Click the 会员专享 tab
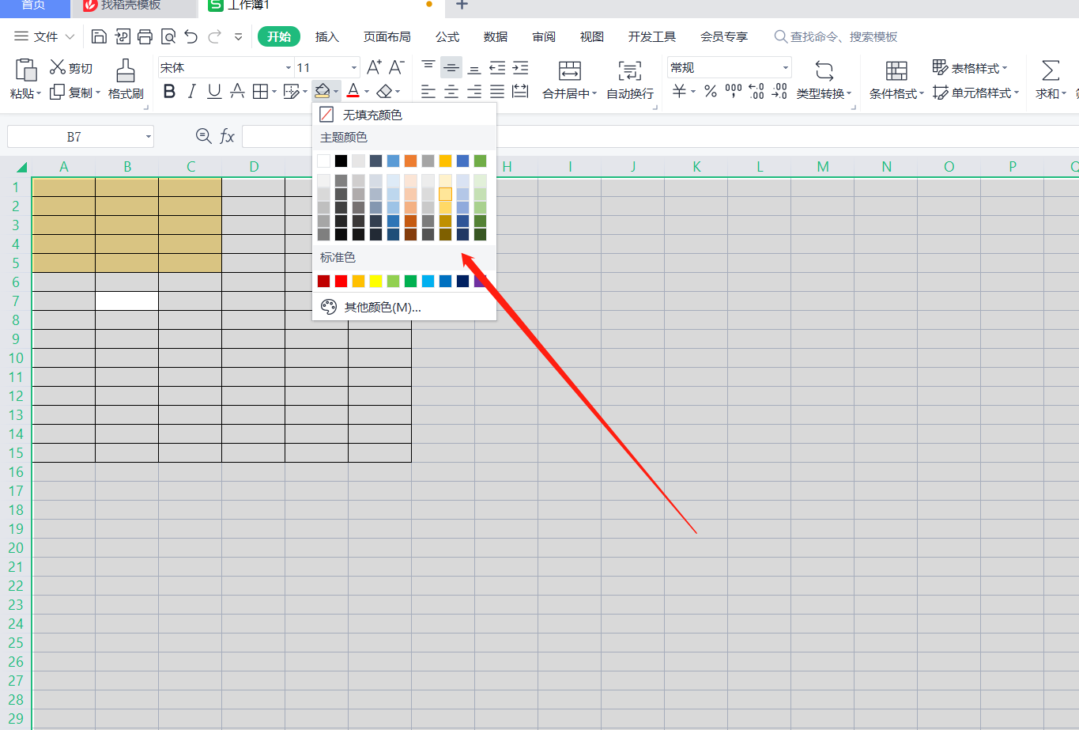 (724, 36)
